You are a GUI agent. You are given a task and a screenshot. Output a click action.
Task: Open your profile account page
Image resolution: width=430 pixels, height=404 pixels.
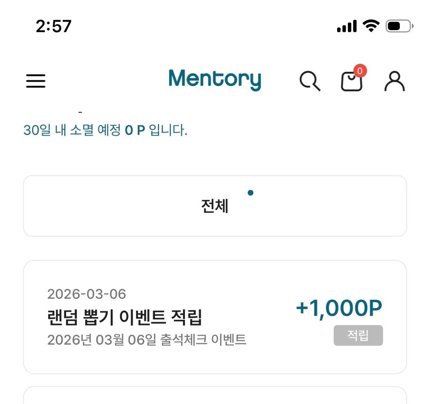394,82
